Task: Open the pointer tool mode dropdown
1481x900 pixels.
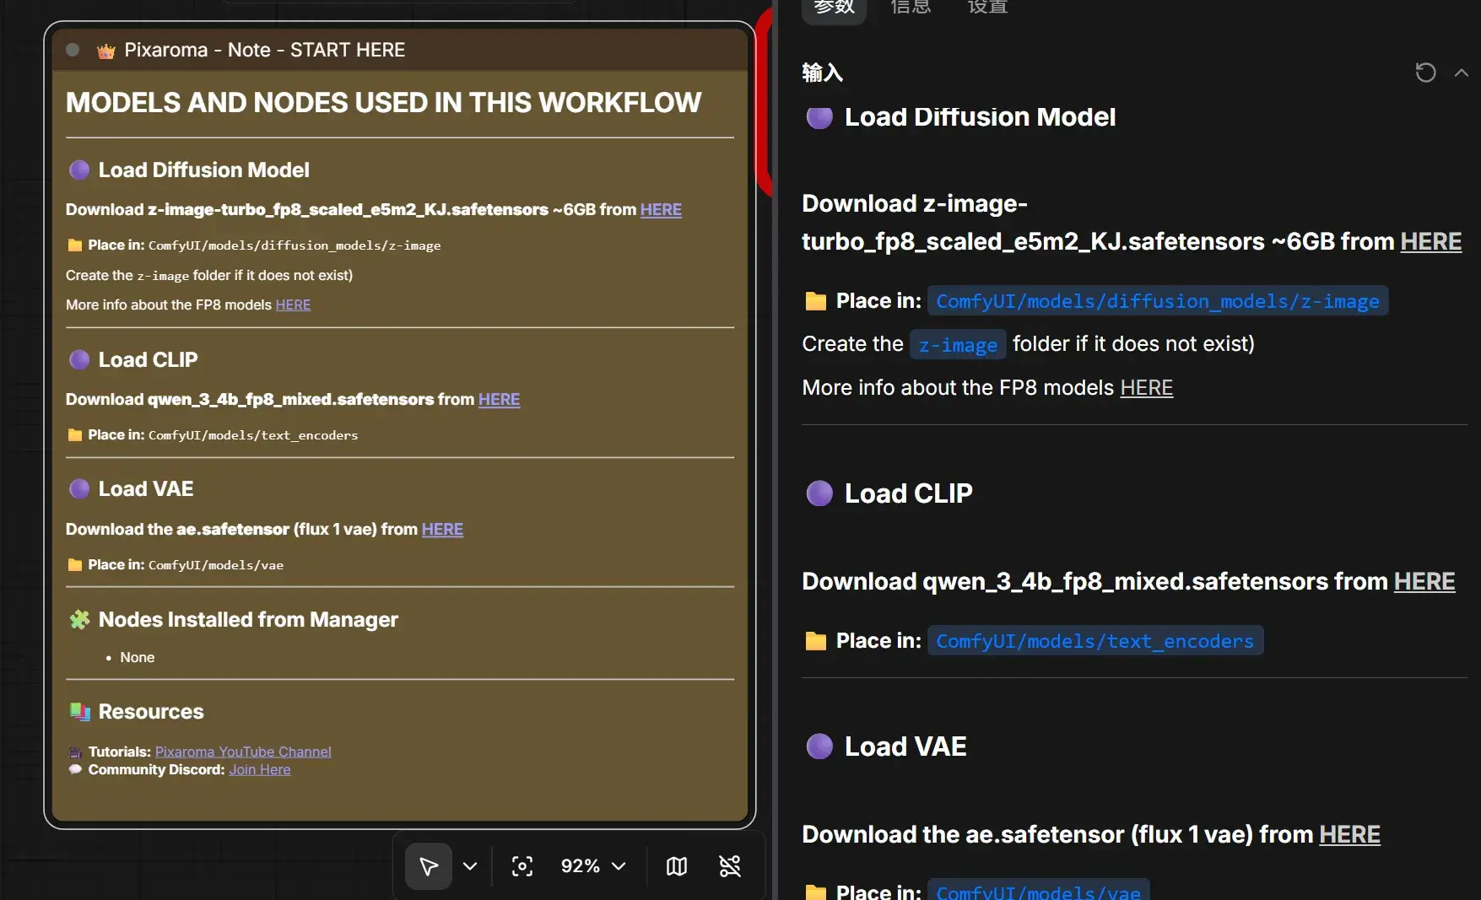Action: [x=470, y=866]
